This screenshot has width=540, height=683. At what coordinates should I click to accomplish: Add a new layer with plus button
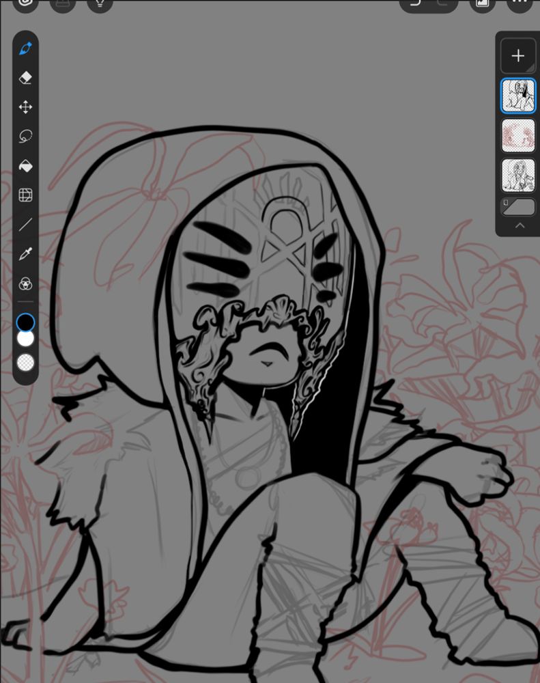pyautogui.click(x=517, y=56)
